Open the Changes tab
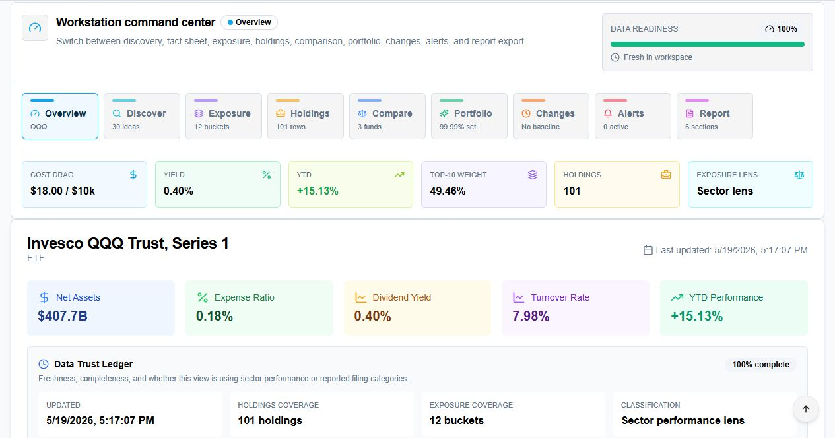The width and height of the screenshot is (835, 438). point(551,116)
